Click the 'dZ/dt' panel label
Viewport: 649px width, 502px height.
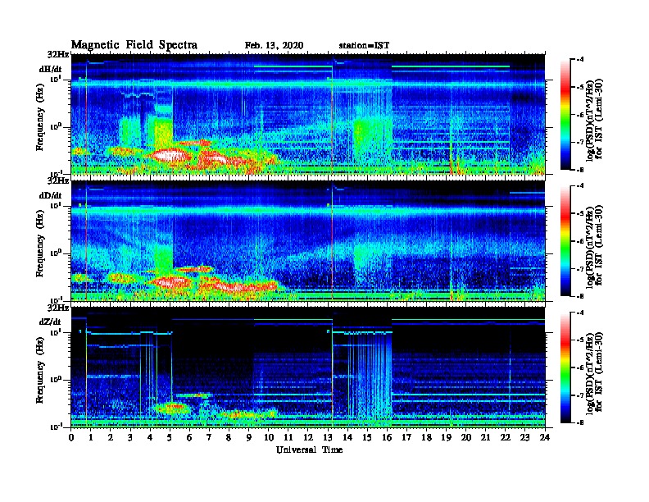(x=50, y=322)
